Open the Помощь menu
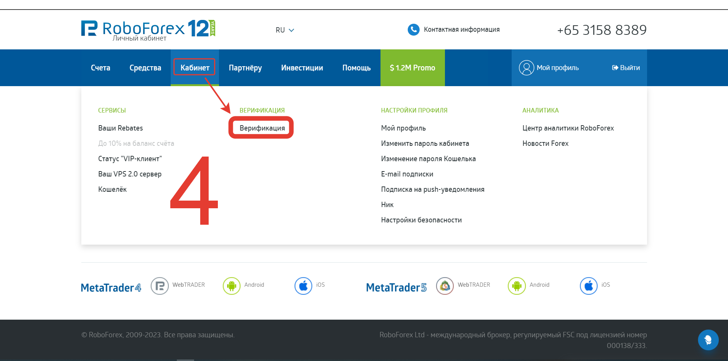Image resolution: width=728 pixels, height=361 pixels. (357, 68)
